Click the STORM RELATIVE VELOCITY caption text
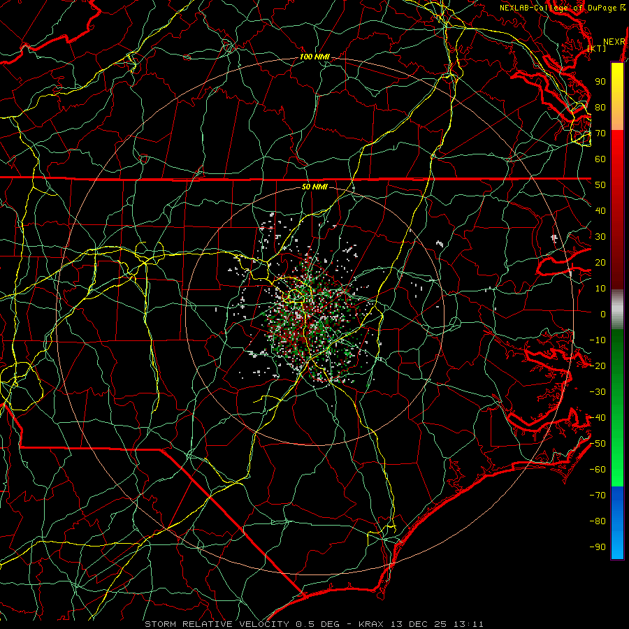 217,624
